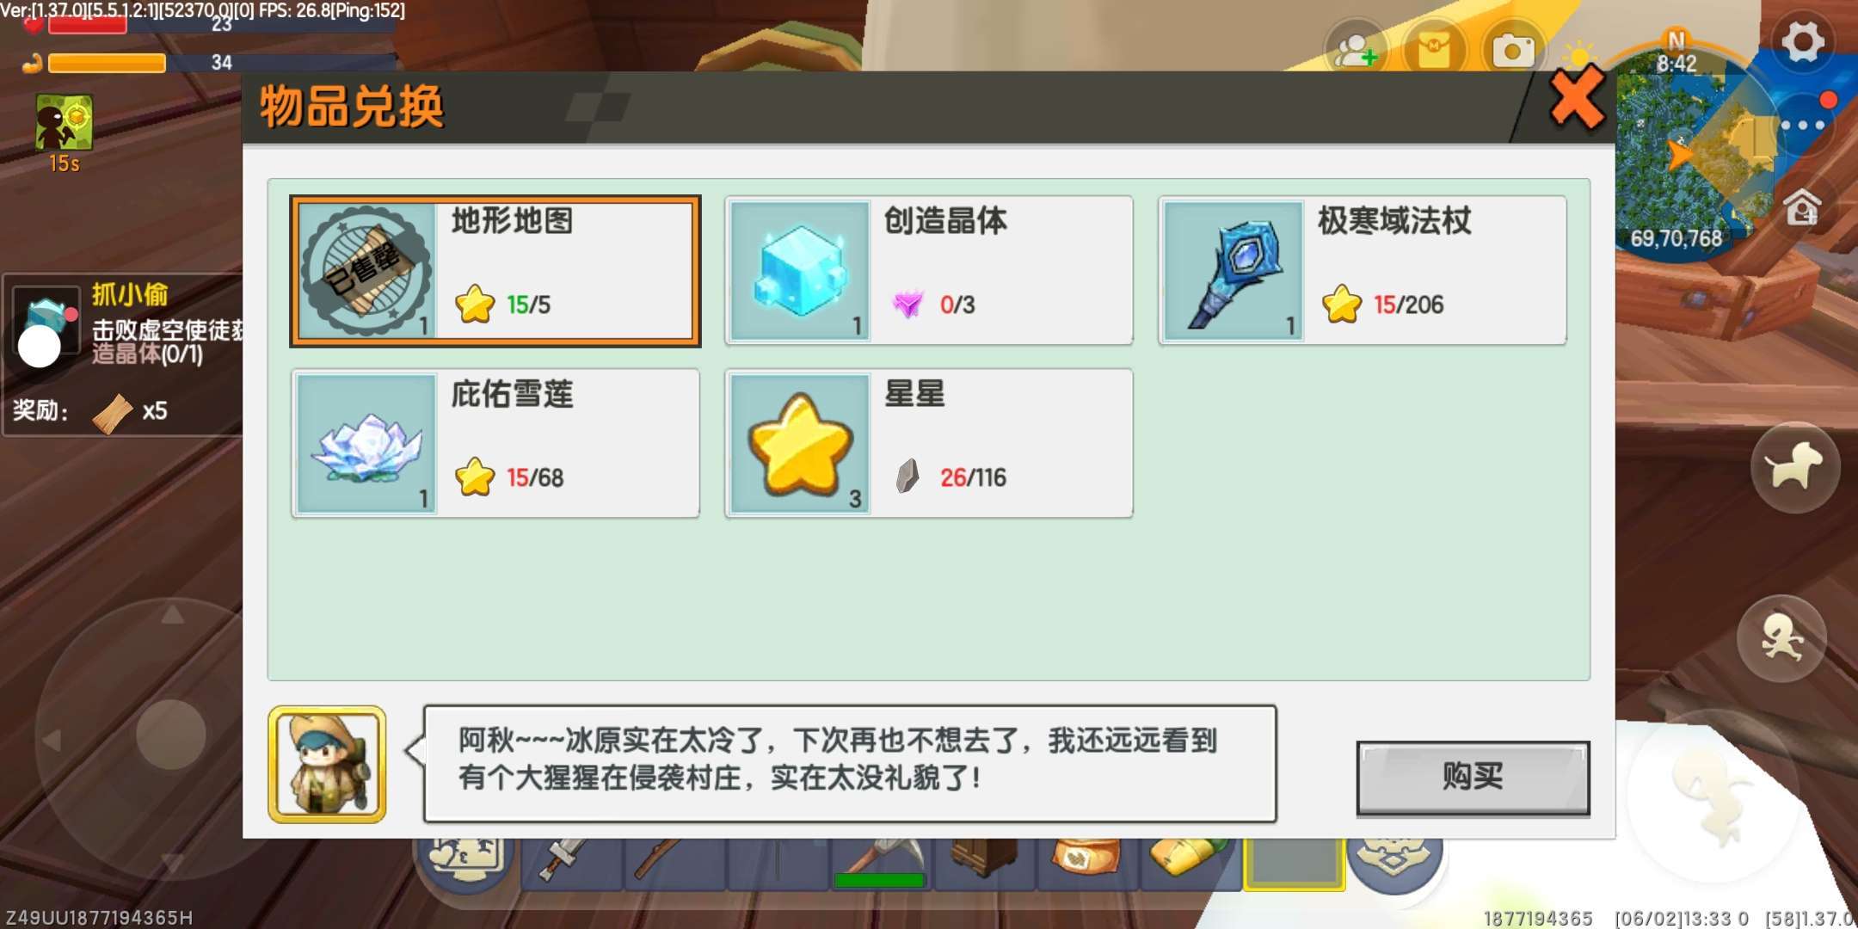The height and width of the screenshot is (929, 1858).
Task: Select the 星星 star exchange item
Action: 929,444
